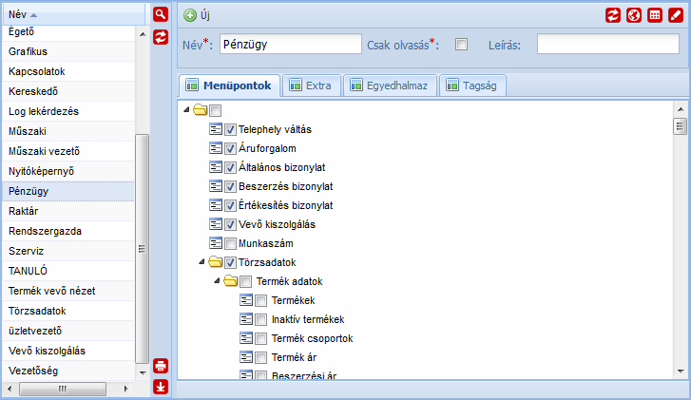691x400 pixels.
Task: Click the left list horizontal scrollbar thumb
Action: 63,389
